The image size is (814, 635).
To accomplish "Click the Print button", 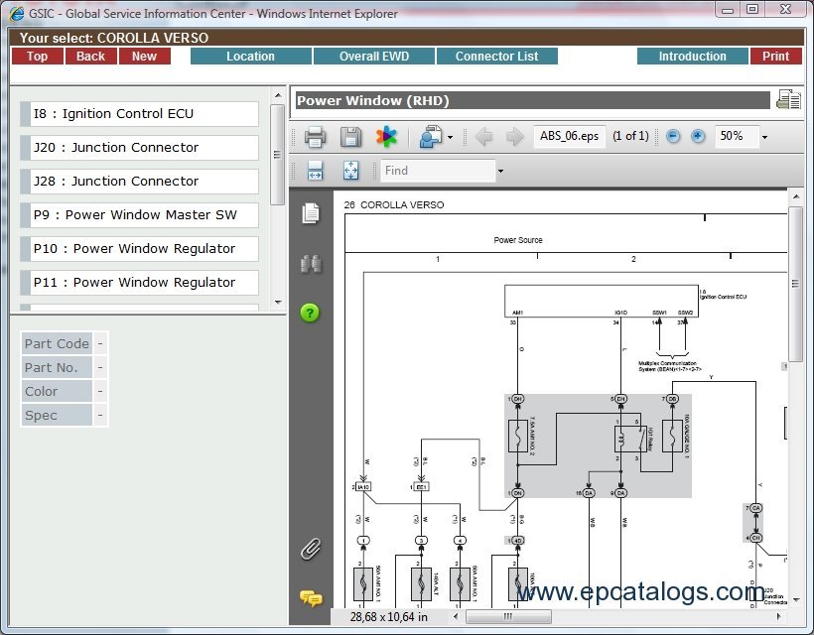I will (x=775, y=56).
